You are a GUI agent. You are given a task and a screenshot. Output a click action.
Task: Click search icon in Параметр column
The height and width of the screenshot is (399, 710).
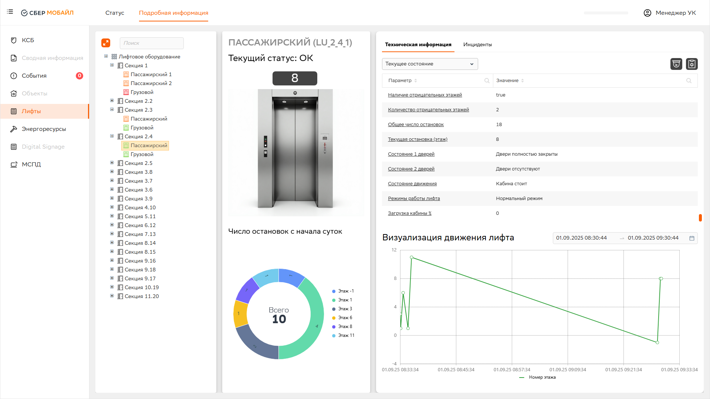pyautogui.click(x=487, y=81)
